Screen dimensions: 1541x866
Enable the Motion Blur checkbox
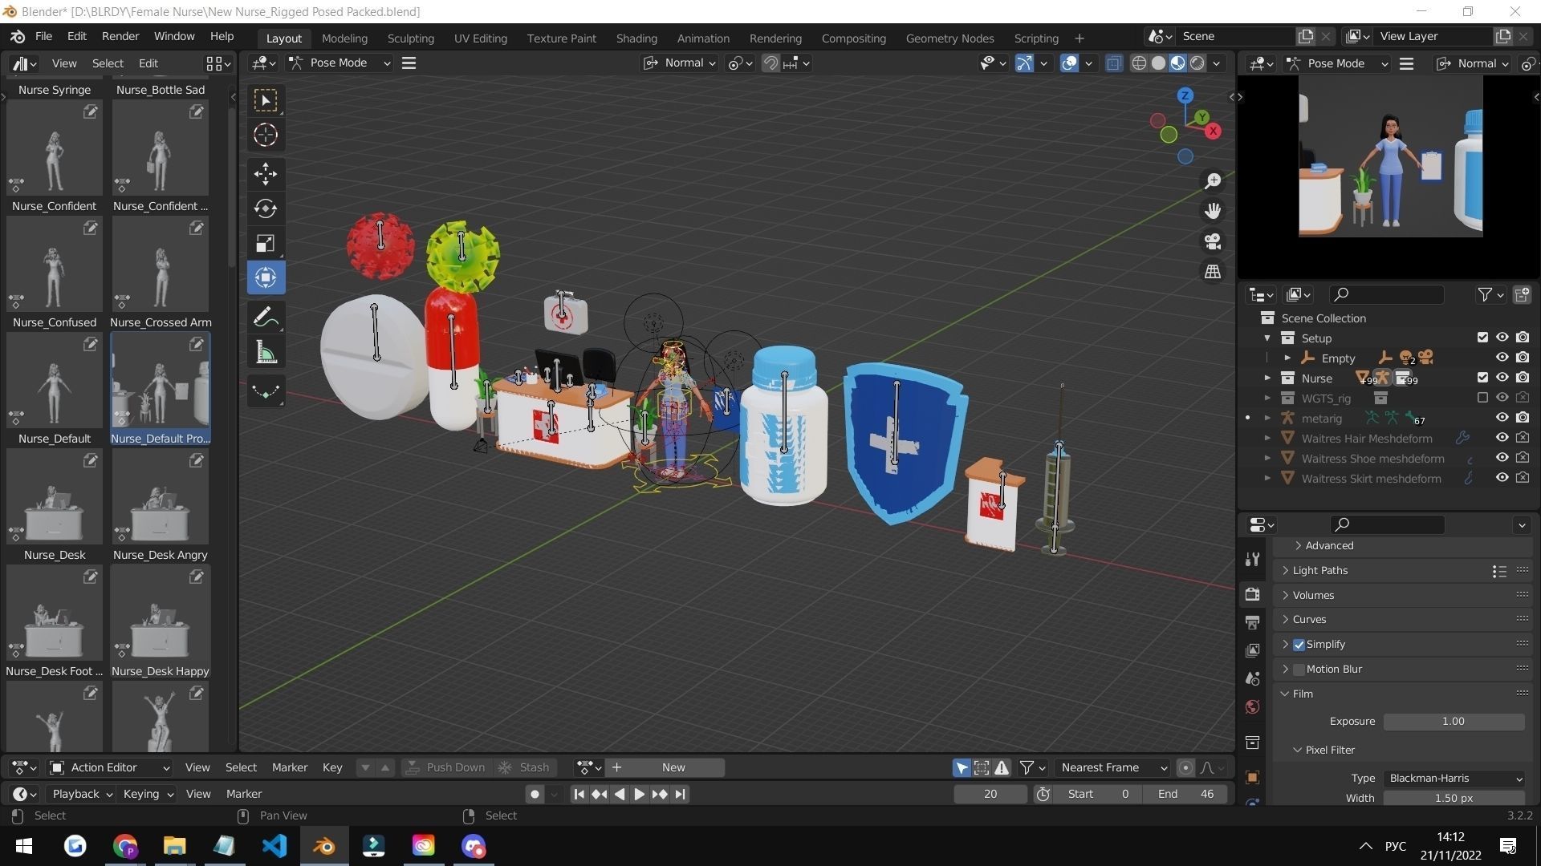(1299, 670)
